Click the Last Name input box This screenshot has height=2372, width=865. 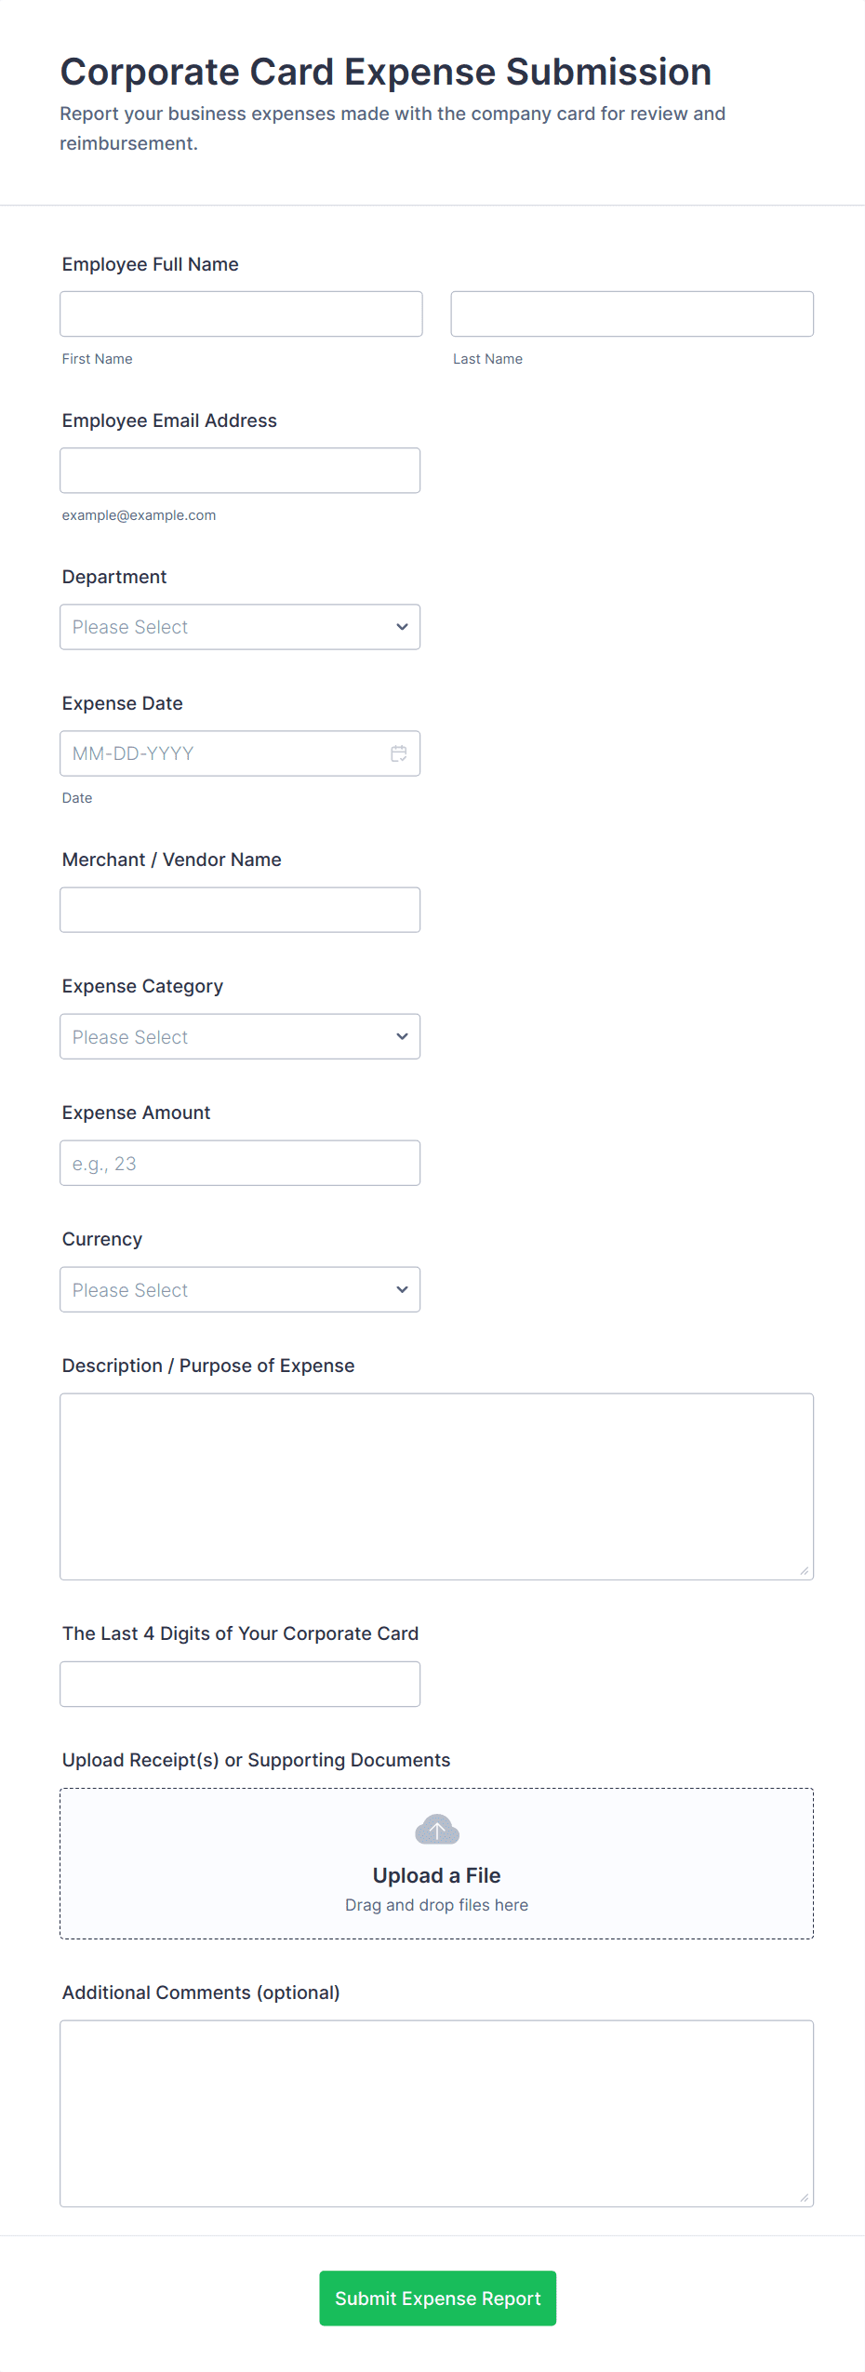pos(632,314)
